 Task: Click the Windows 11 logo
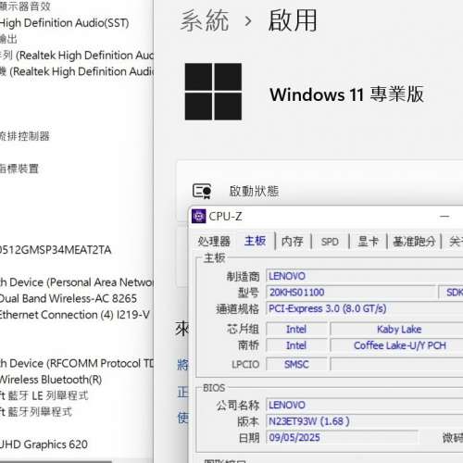[x=213, y=92]
